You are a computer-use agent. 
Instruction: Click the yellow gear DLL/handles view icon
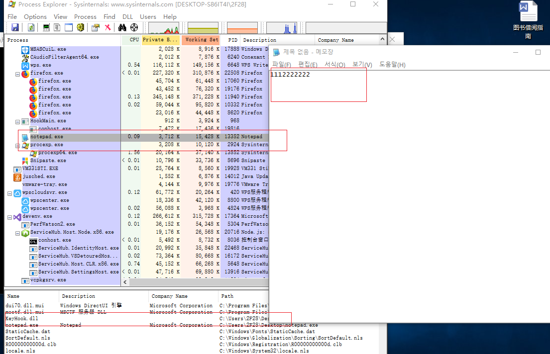click(80, 27)
